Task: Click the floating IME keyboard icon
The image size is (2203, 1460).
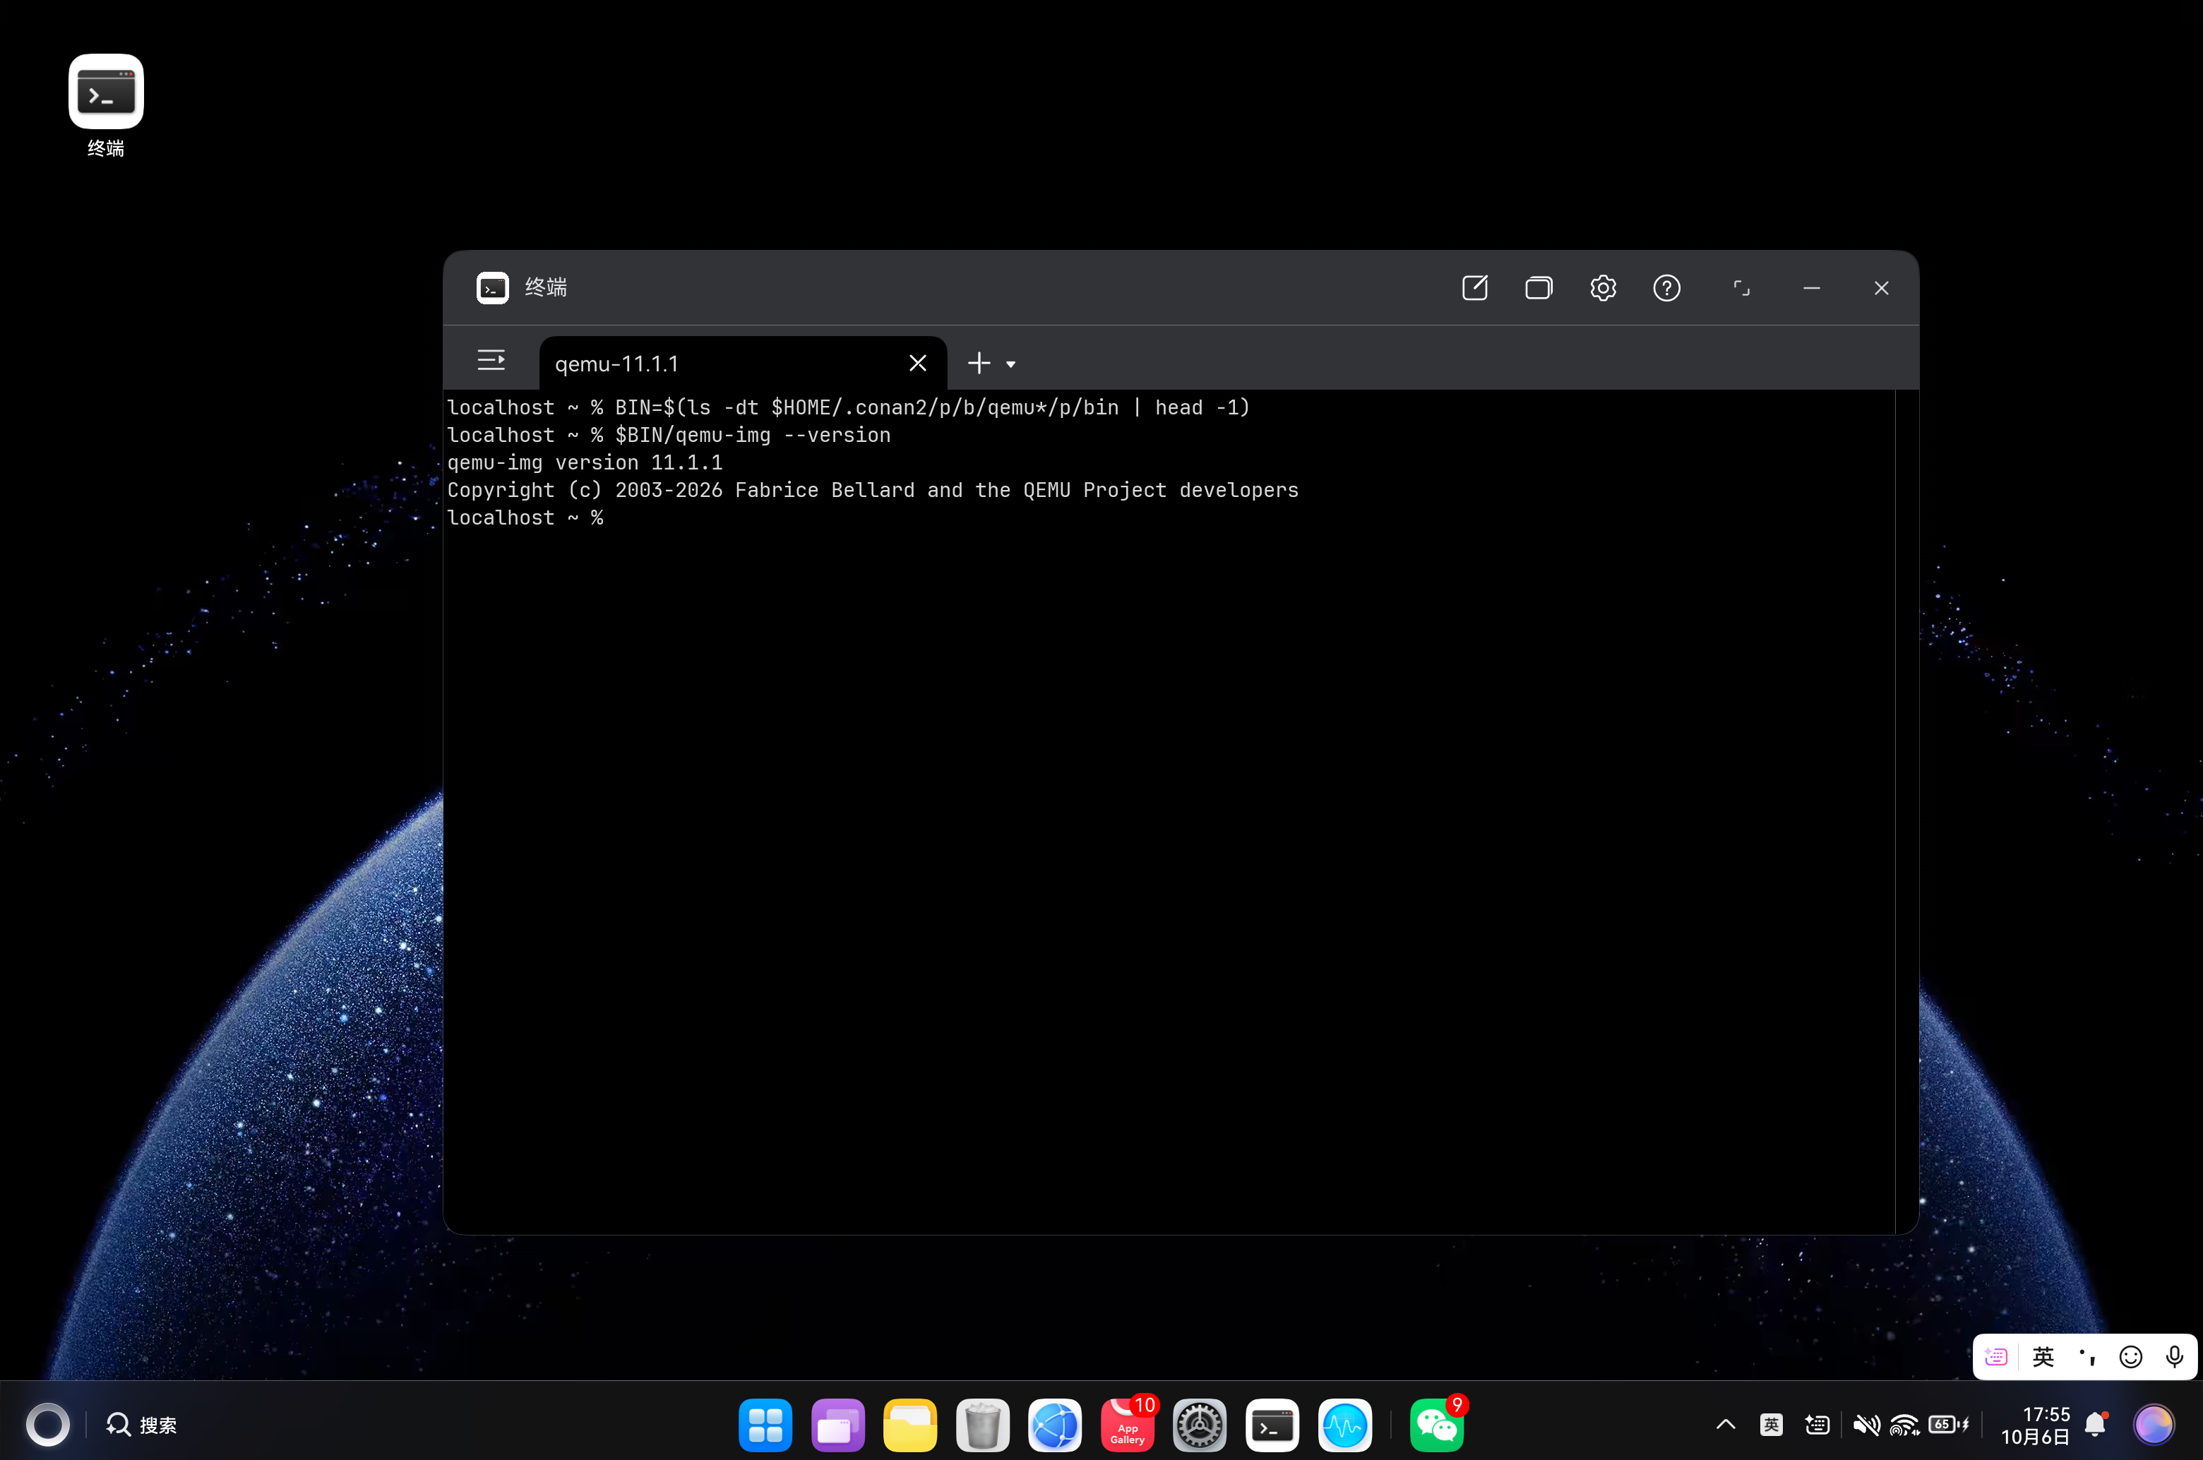Action: (x=1995, y=1357)
